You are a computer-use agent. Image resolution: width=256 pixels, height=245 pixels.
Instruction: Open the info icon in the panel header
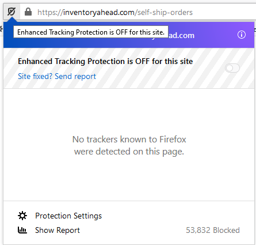tap(242, 35)
